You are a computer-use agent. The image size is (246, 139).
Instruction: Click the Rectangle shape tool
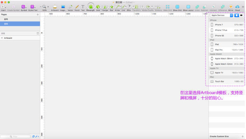point(91,8)
